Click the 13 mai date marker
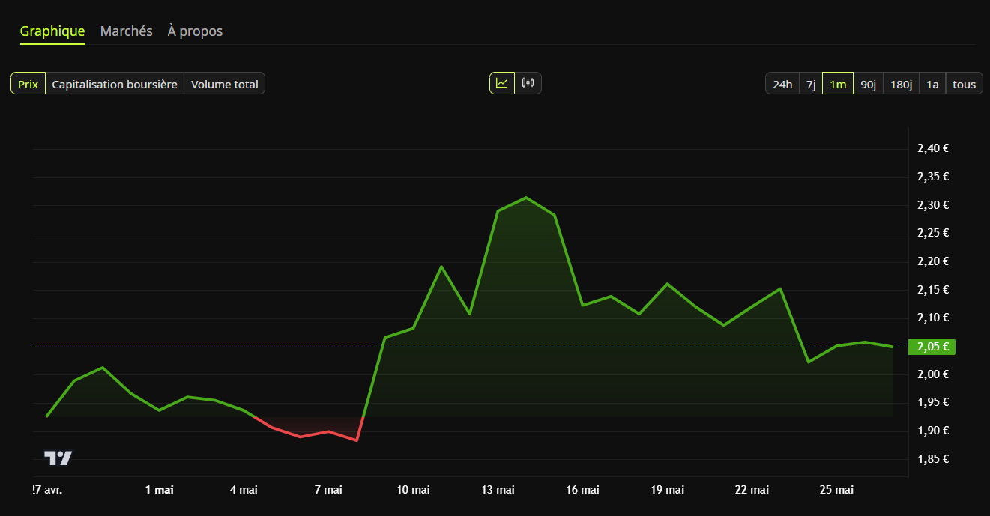This screenshot has height=516, width=990. (x=498, y=490)
